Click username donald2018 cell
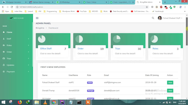 (x=74, y=90)
